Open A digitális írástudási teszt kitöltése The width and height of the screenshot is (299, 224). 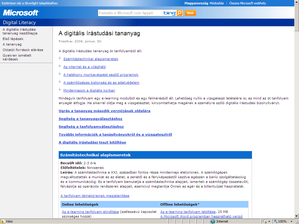click(92, 142)
